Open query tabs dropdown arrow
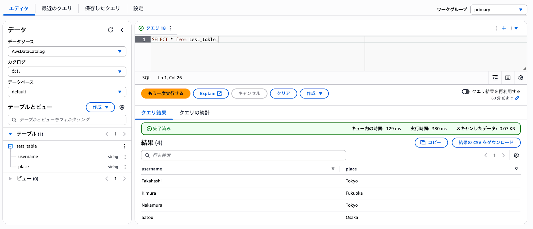The height and width of the screenshot is (229, 533). coord(516,28)
